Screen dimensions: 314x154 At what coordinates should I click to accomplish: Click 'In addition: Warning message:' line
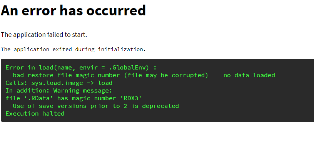pyautogui.click(x=59, y=91)
